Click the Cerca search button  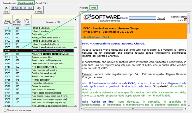[161, 18]
